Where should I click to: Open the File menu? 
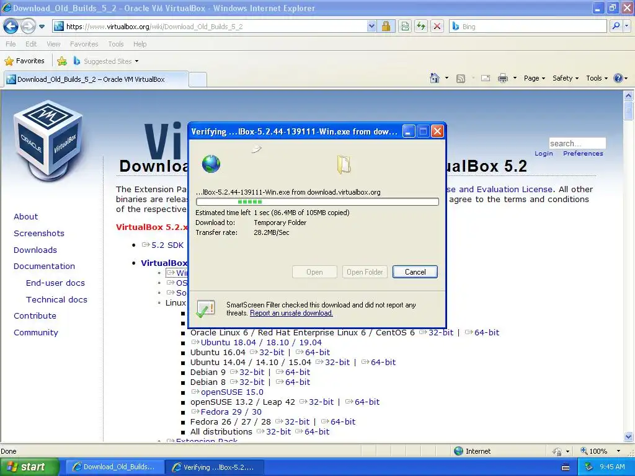point(11,44)
